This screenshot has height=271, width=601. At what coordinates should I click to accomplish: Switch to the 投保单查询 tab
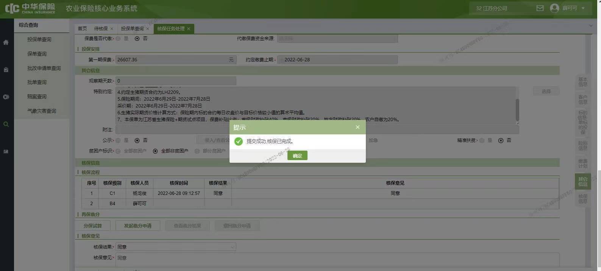pyautogui.click(x=132, y=29)
